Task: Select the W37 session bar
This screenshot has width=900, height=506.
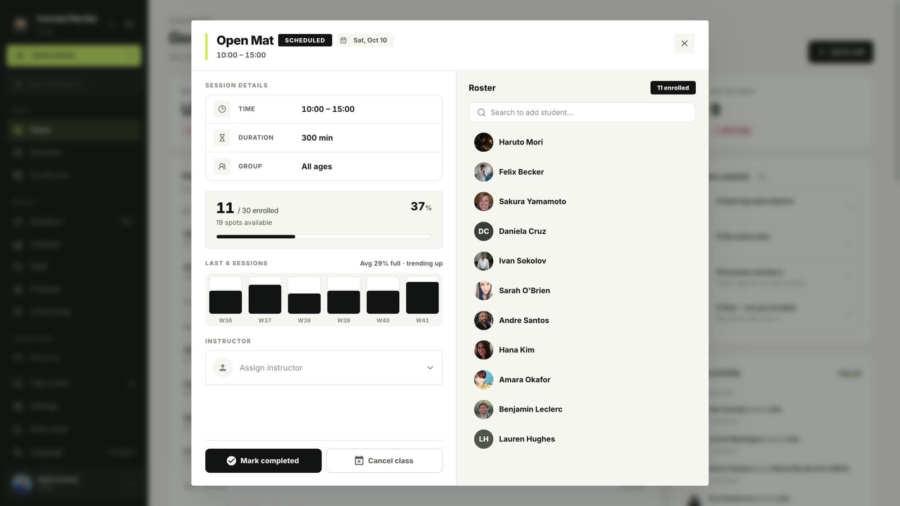Action: [x=265, y=295]
